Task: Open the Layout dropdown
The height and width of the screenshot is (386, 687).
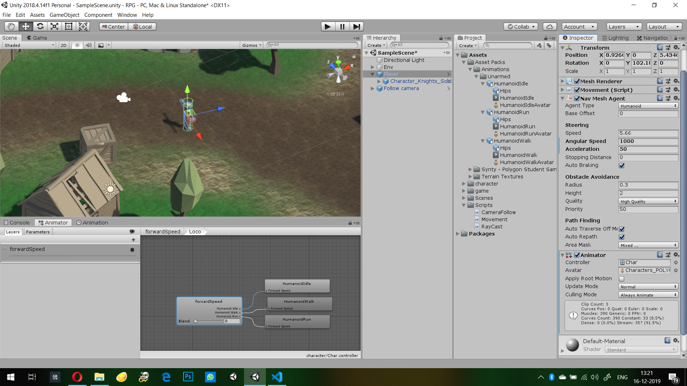Action: [x=664, y=26]
